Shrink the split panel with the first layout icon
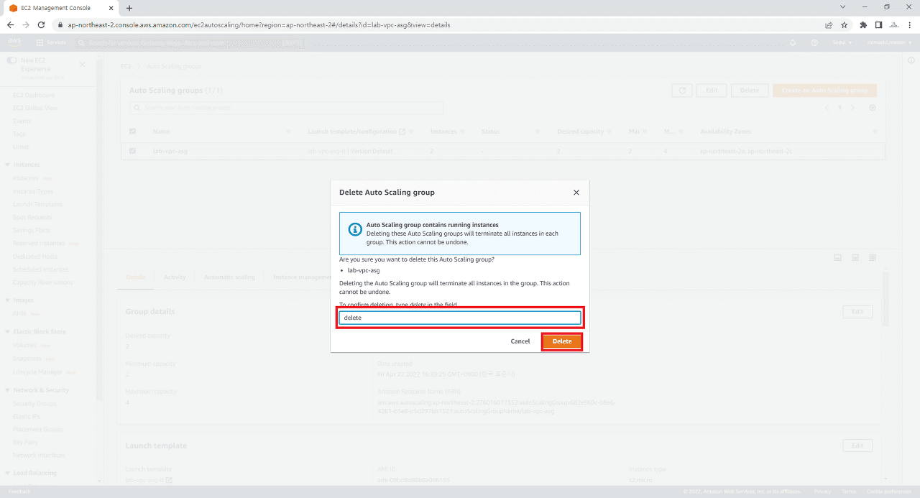Viewport: 920px width, 498px height. click(x=838, y=257)
